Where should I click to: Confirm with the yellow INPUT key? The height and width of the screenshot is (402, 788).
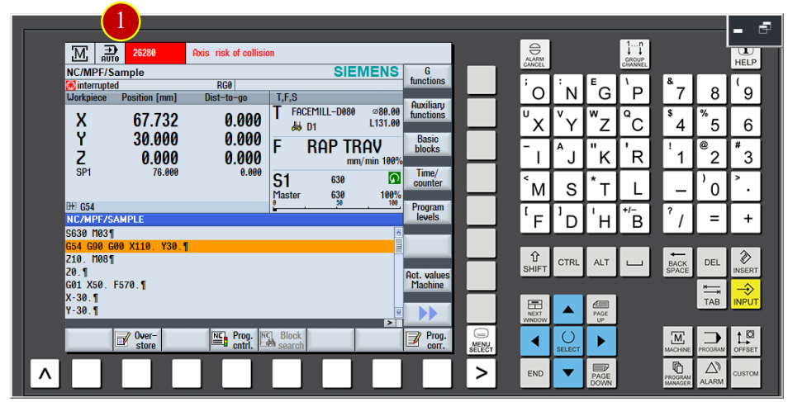[x=745, y=295]
